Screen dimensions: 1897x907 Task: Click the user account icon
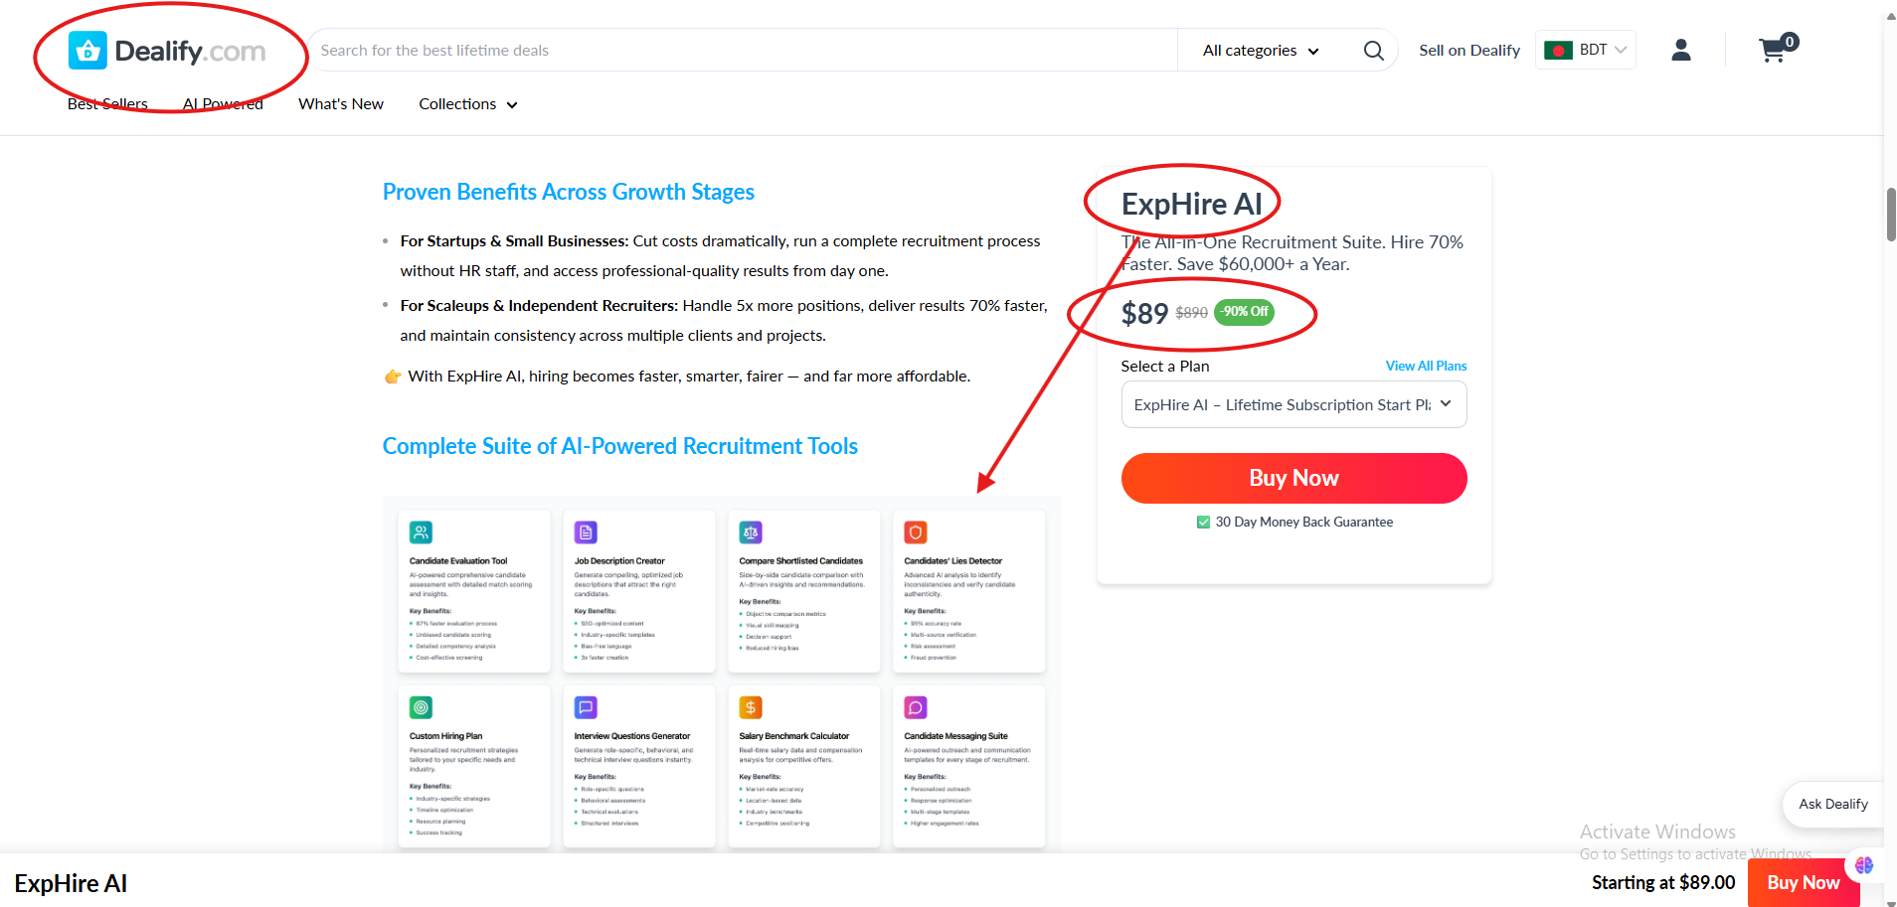[1680, 50]
